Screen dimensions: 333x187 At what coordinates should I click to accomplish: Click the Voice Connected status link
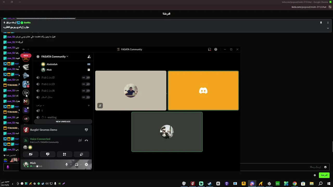point(40,139)
